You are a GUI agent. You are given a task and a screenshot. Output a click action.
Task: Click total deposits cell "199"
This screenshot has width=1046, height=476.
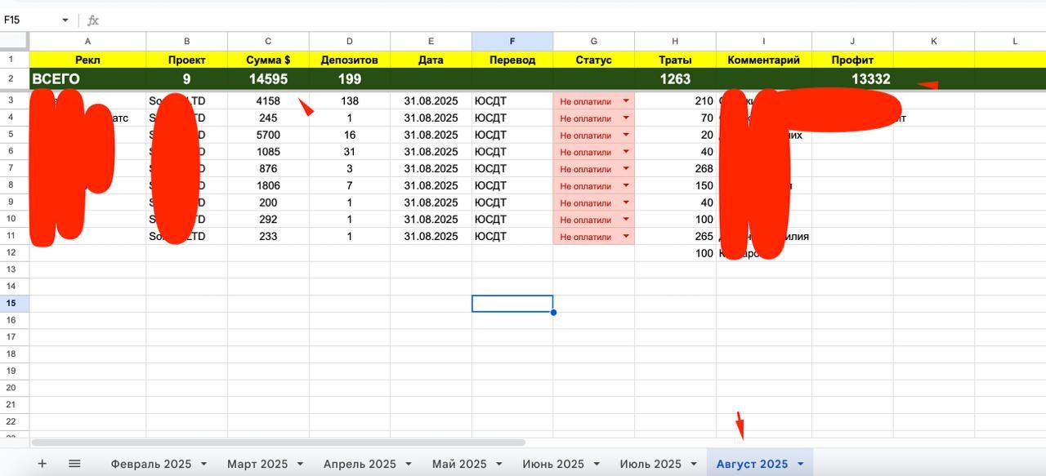[350, 79]
